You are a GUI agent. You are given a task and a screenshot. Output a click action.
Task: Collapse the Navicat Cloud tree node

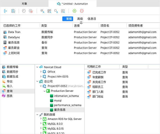point(37,67)
